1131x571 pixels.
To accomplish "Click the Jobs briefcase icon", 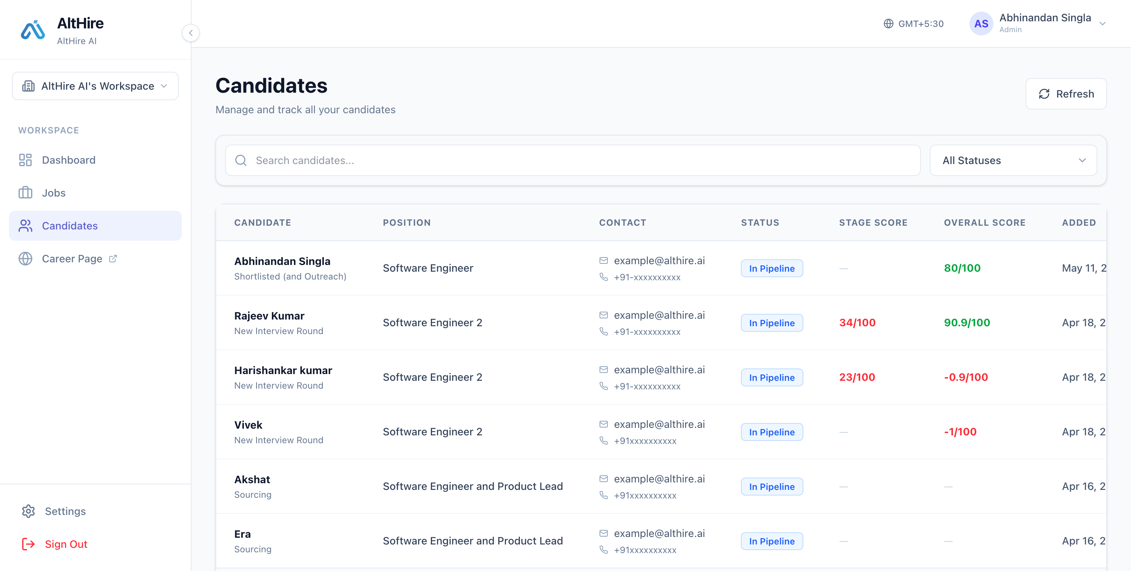I will click(x=25, y=193).
